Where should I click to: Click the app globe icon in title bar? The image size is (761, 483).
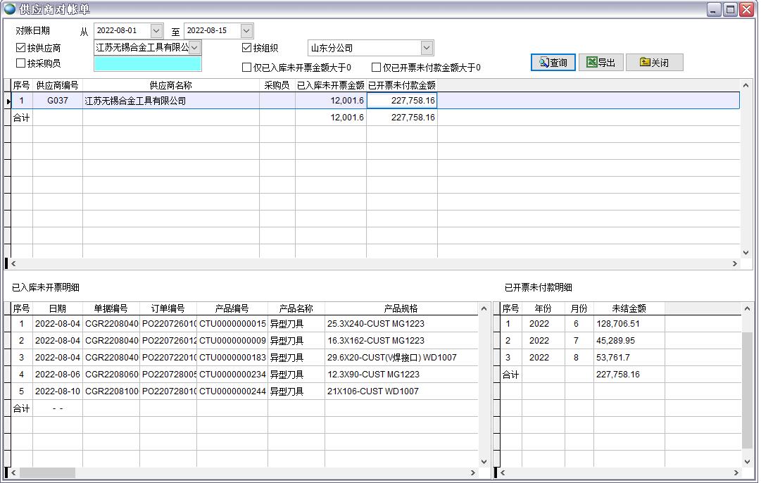10,9
